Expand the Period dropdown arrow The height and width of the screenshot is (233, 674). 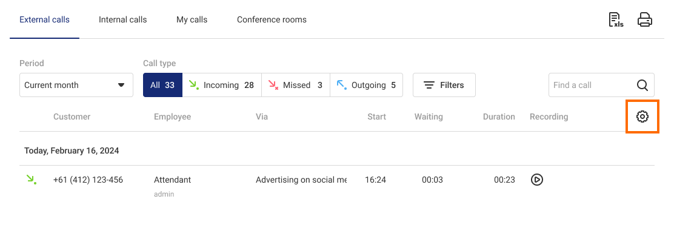click(x=121, y=86)
